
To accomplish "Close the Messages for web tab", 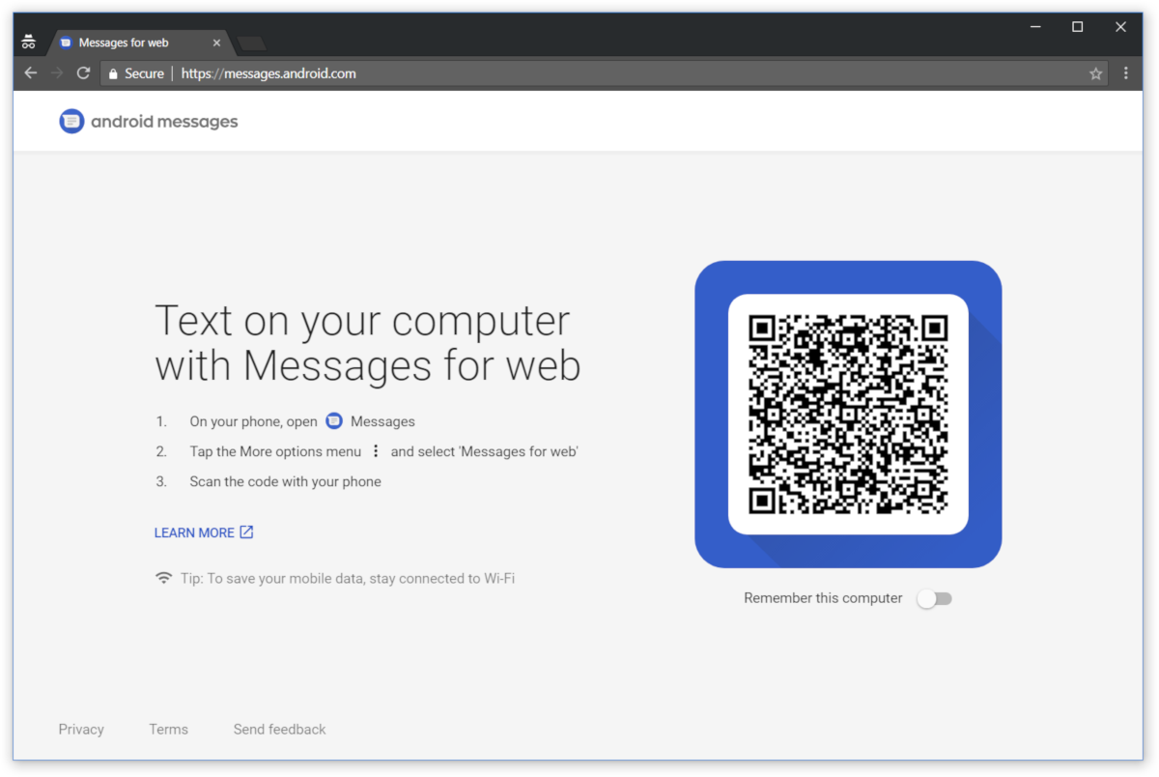I will click(x=216, y=43).
